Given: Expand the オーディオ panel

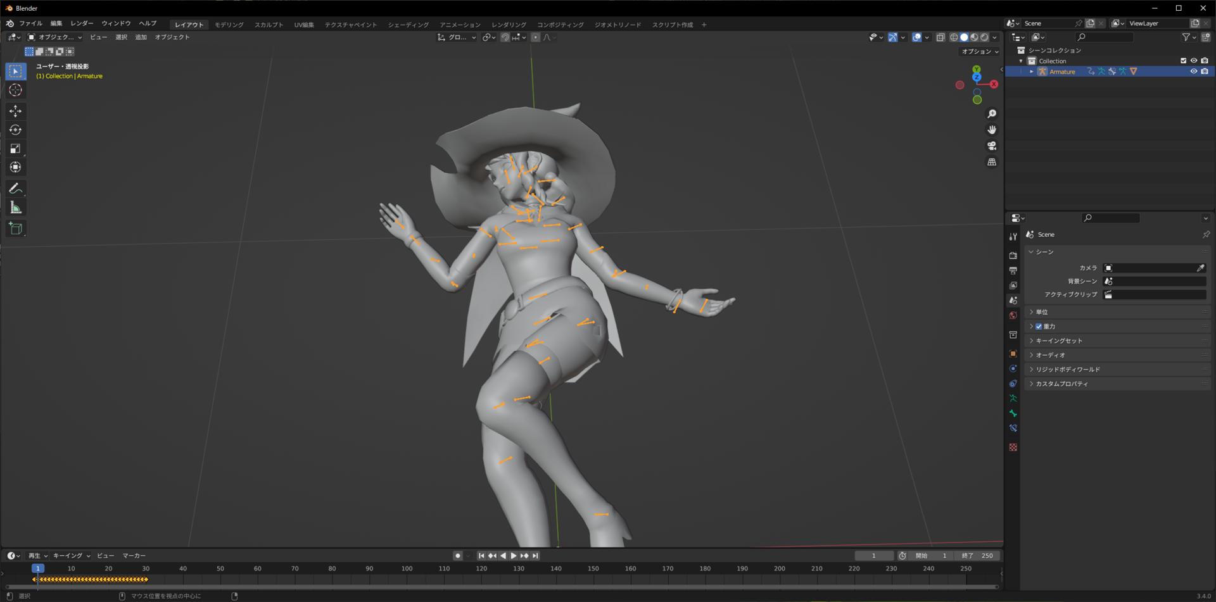Looking at the screenshot, I should [x=1117, y=355].
